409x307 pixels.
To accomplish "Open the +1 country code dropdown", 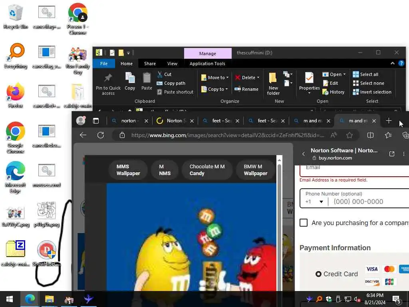I will pyautogui.click(x=314, y=201).
